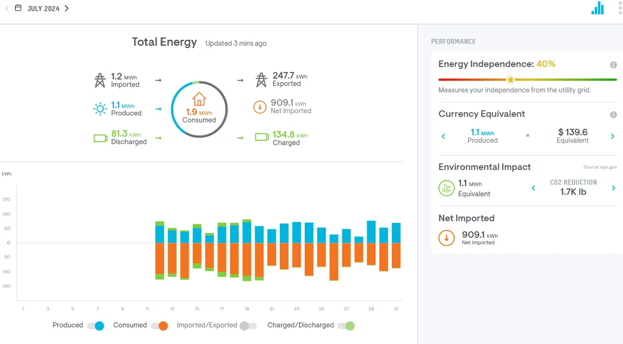The width and height of the screenshot is (623, 344).
Task: Click 'Produced' legend label
Action: (68, 326)
